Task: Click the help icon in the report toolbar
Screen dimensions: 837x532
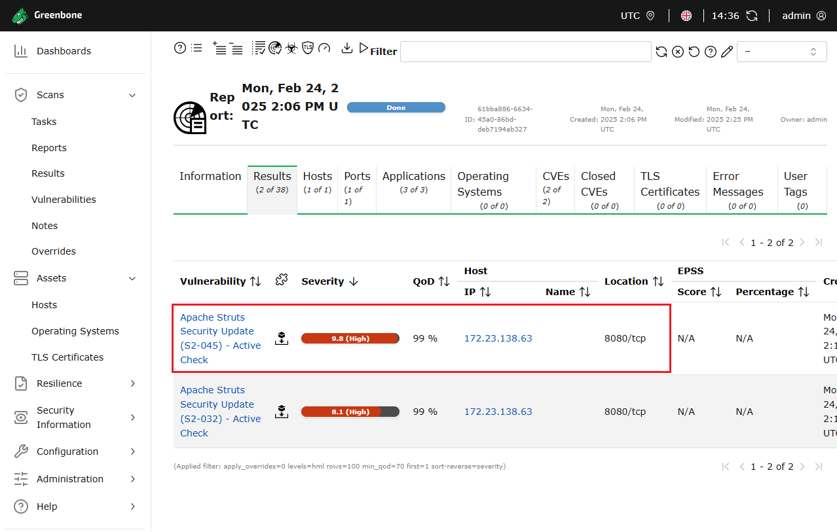Action: (x=179, y=48)
